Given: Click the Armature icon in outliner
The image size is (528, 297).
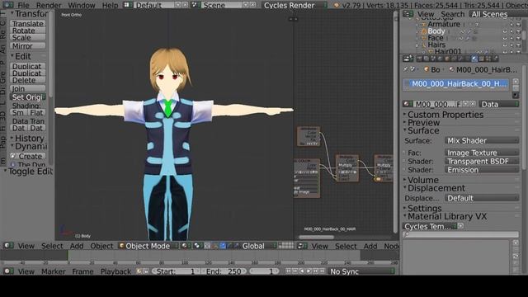Looking at the screenshot, I should click(424, 25).
